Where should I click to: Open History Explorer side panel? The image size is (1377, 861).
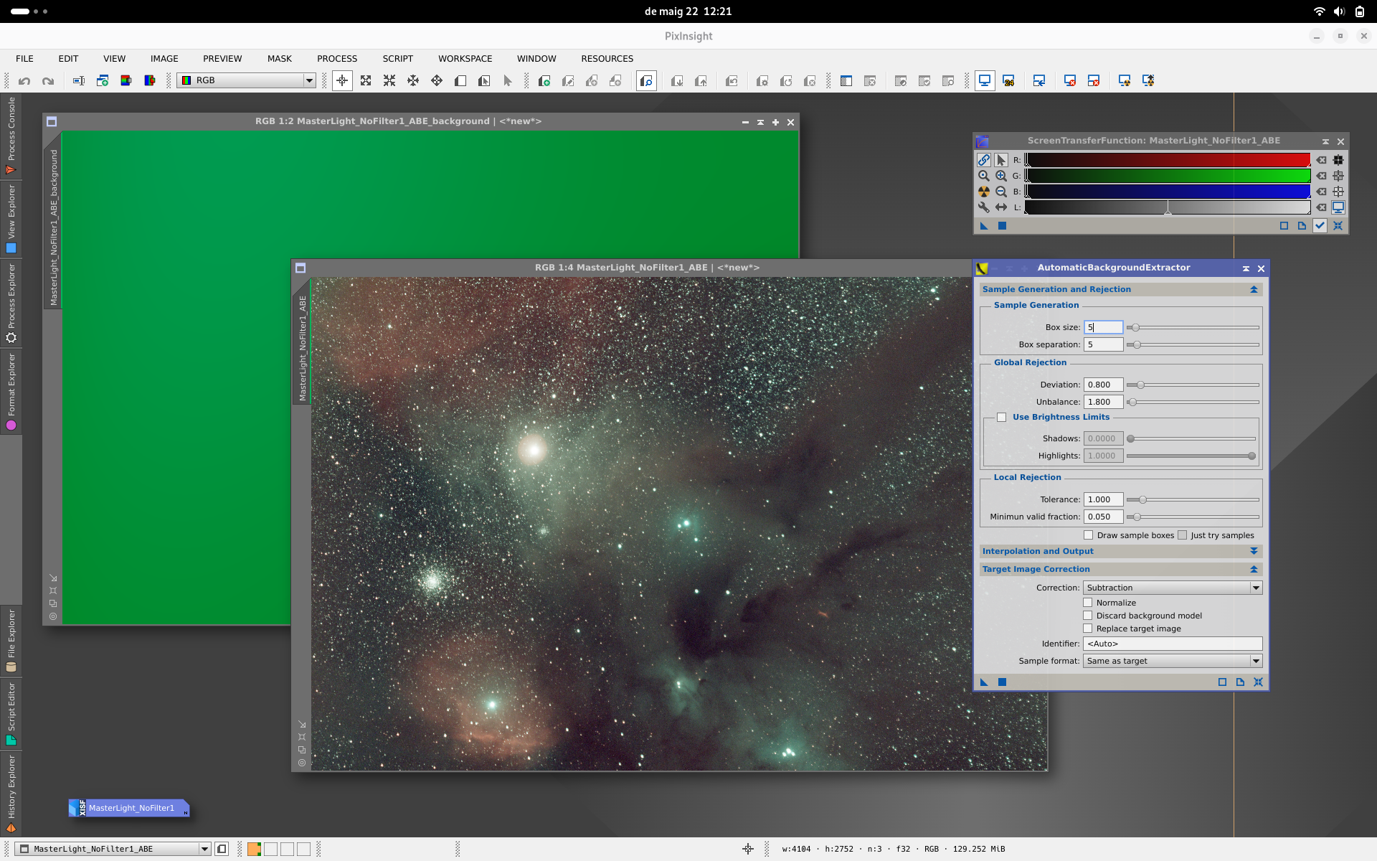(x=11, y=794)
